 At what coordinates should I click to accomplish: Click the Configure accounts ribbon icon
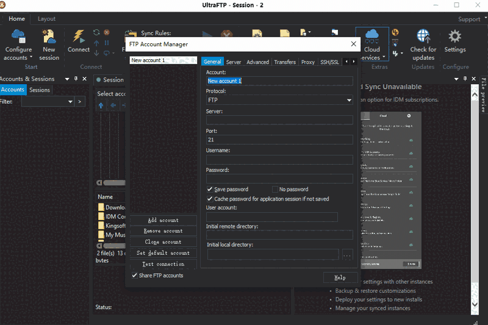click(x=18, y=38)
